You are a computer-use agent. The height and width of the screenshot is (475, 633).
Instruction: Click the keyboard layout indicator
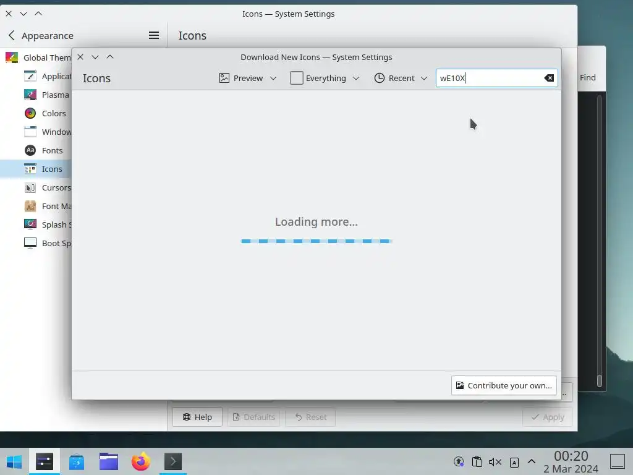(514, 462)
